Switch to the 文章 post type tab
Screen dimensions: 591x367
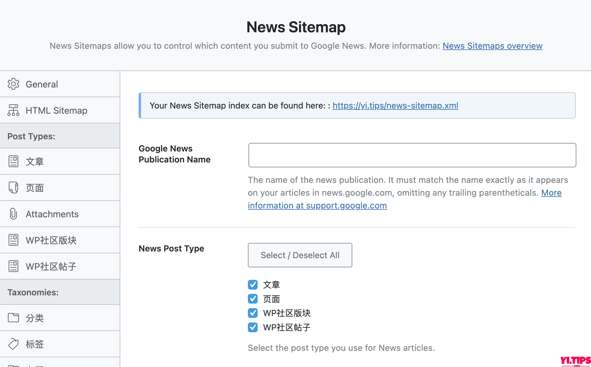(x=60, y=162)
